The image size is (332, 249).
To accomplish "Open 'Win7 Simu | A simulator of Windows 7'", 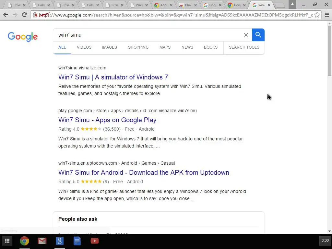I will [x=113, y=77].
